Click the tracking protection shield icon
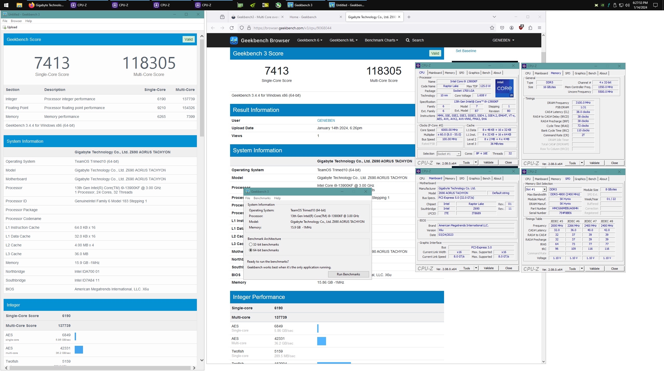Viewport: 664px width, 373px height. (242, 28)
